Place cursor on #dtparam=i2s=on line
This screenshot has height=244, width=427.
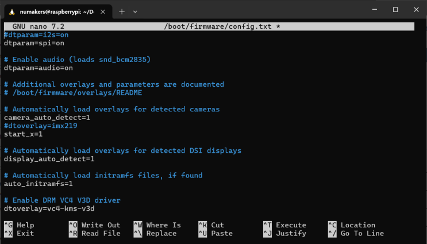click(36, 35)
